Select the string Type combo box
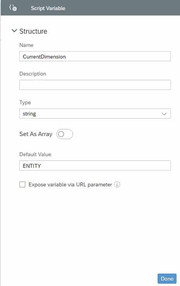Screen dimensions: 180x286 pyautogui.click(x=95, y=114)
